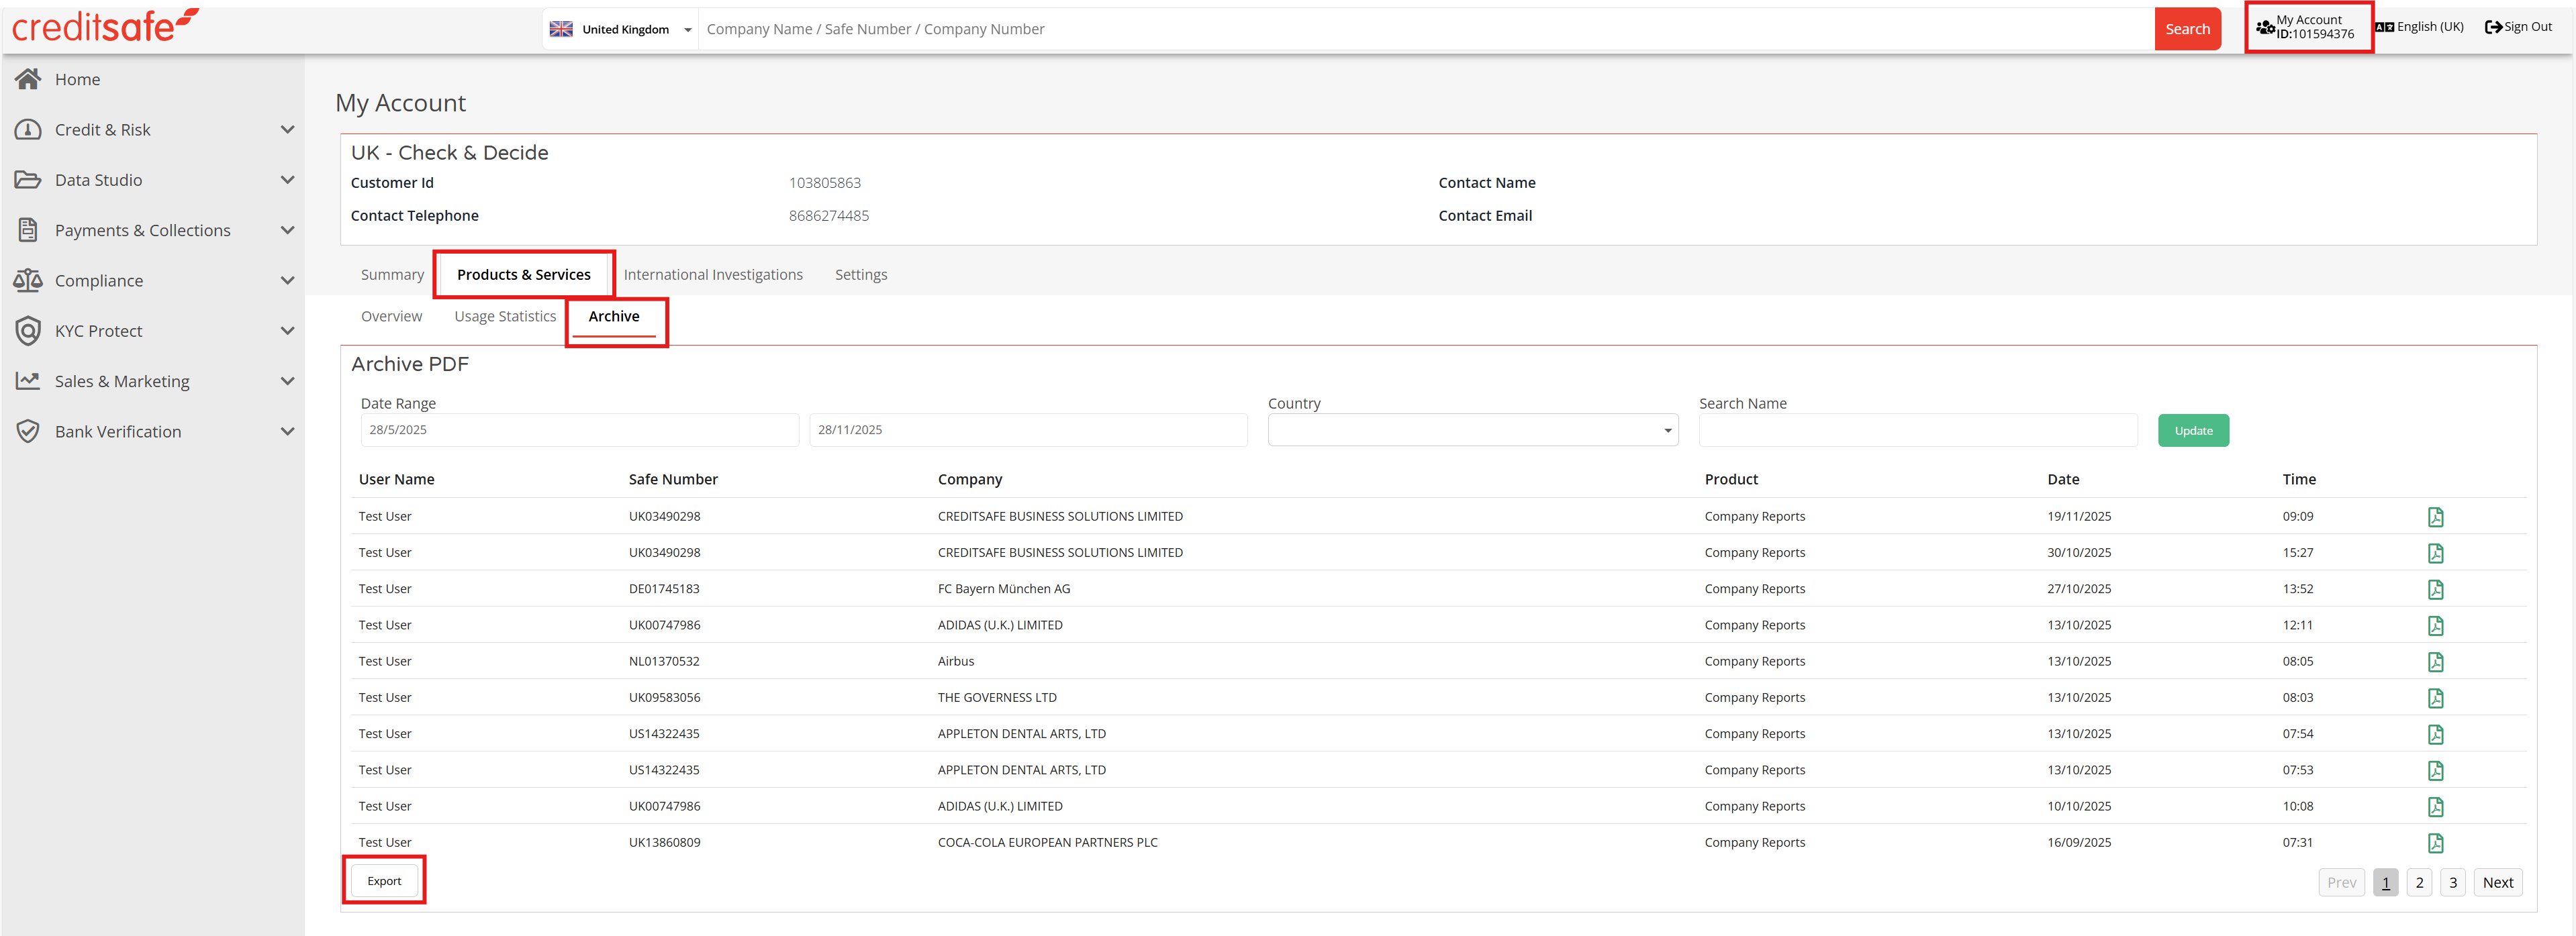This screenshot has height=936, width=2576.
Task: Open PDF icon for COCA-COLA EUROPEAN PARTNERS row
Action: point(2435,843)
